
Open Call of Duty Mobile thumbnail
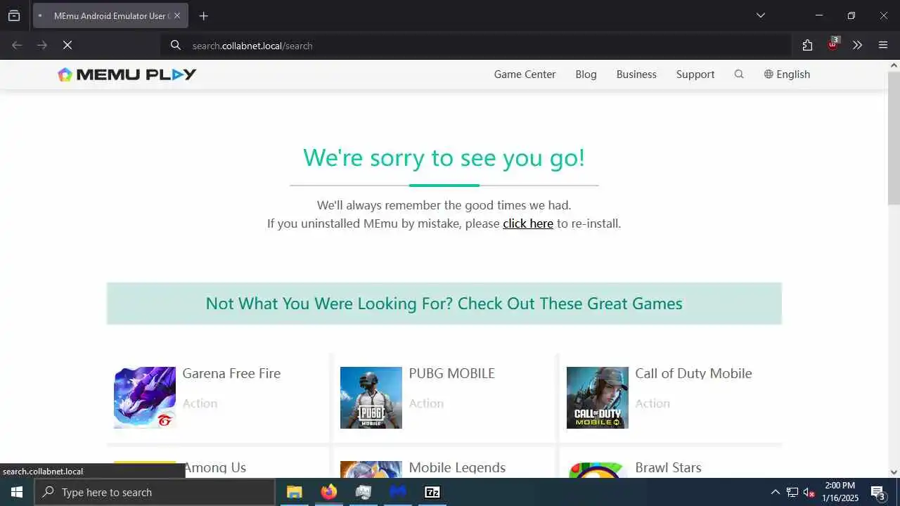point(598,398)
